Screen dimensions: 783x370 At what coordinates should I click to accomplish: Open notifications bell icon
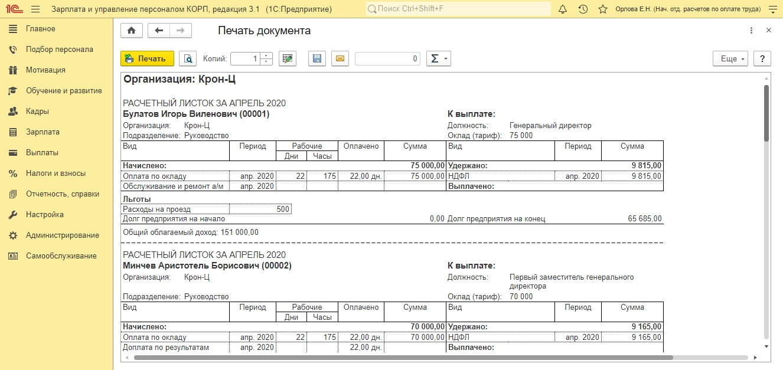[x=563, y=9]
